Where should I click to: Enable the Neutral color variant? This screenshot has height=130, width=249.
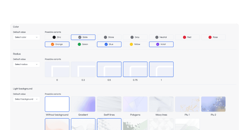[x=161, y=37]
